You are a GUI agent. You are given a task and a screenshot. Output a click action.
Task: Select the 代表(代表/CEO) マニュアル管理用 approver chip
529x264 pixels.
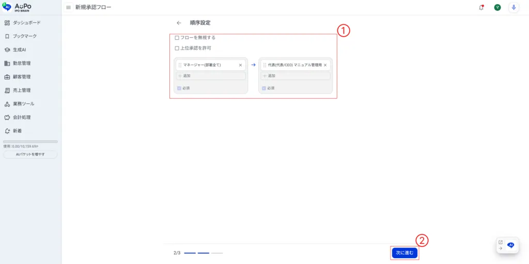coord(295,65)
